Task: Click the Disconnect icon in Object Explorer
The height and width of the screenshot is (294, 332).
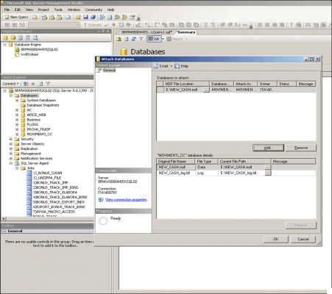Action: point(26,84)
